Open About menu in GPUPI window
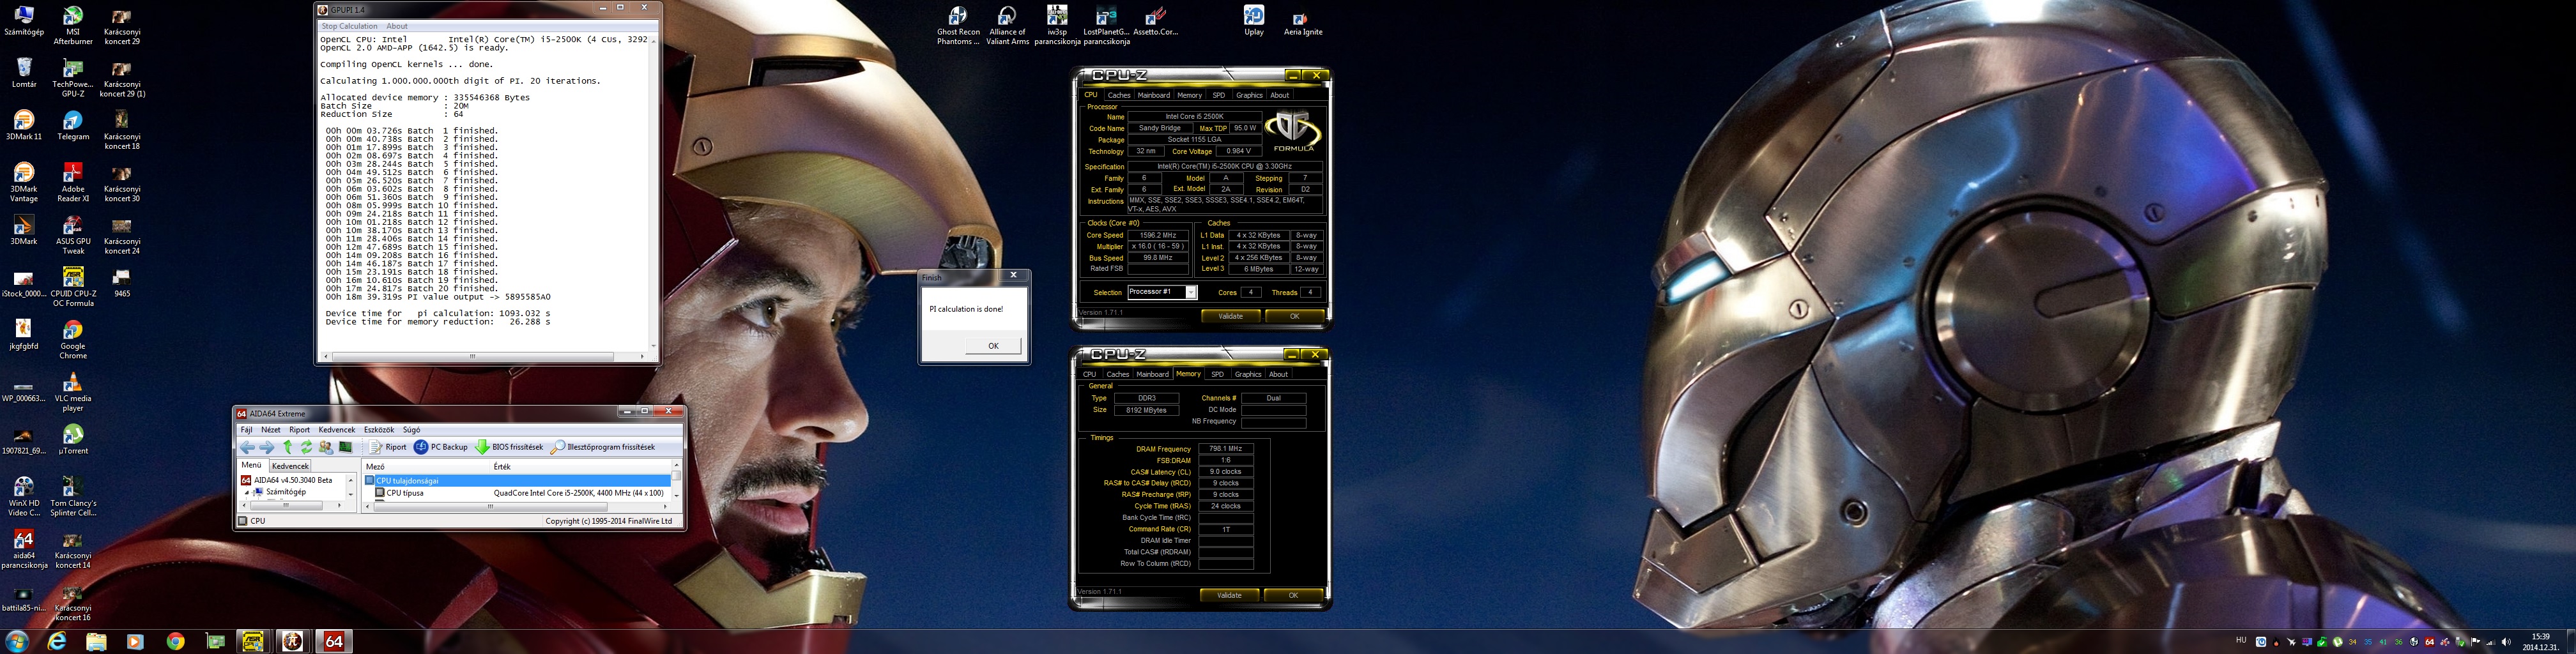Image resolution: width=2576 pixels, height=654 pixels. 397,26
